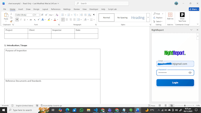The width and height of the screenshot is (201, 113).
Task: Open Microsoft Edge from taskbar
Action: (67, 110)
